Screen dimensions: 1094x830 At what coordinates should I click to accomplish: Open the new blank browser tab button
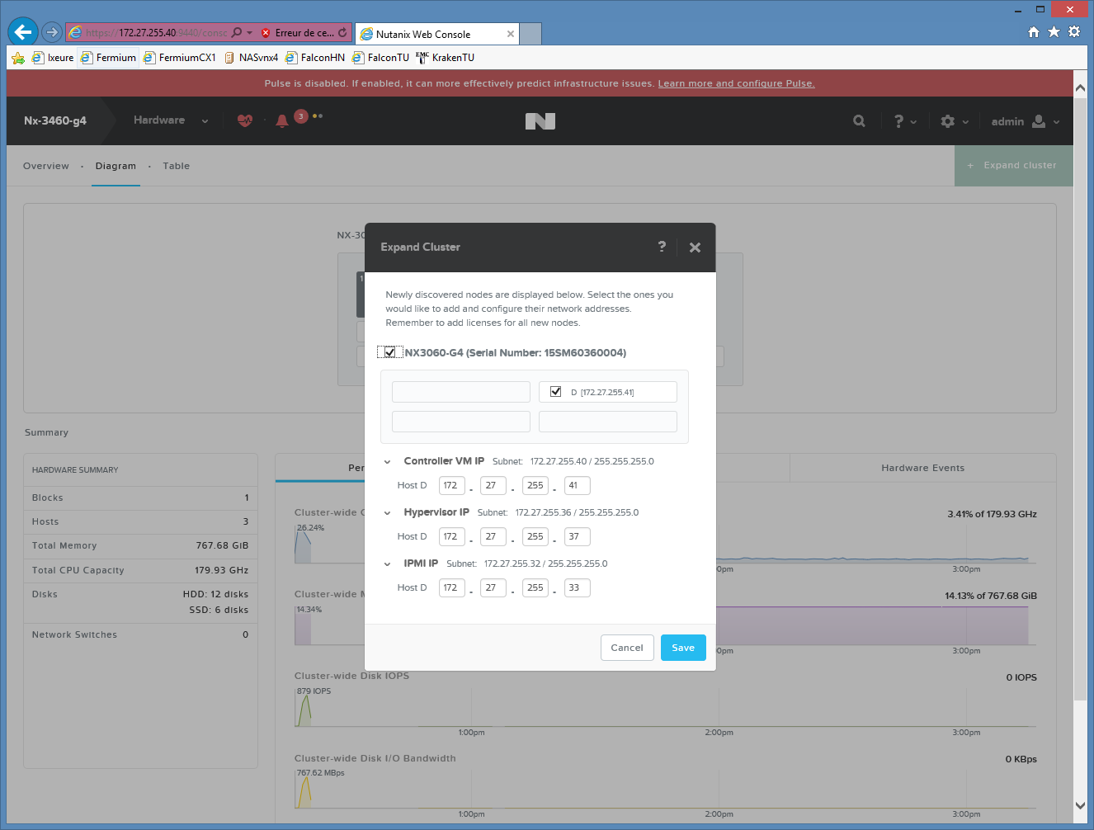(531, 34)
